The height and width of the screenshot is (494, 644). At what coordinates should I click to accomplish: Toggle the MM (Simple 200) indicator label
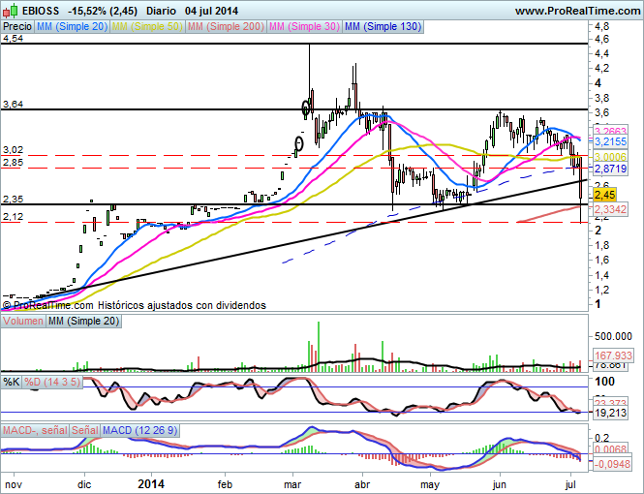coord(223,28)
